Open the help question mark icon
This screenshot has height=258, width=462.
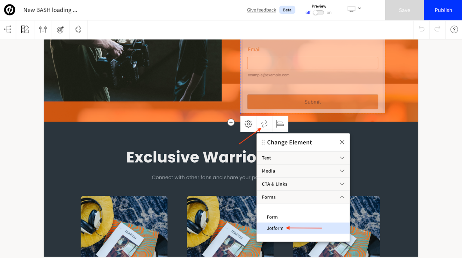454,29
